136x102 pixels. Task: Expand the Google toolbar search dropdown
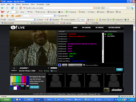(x=35, y=20)
